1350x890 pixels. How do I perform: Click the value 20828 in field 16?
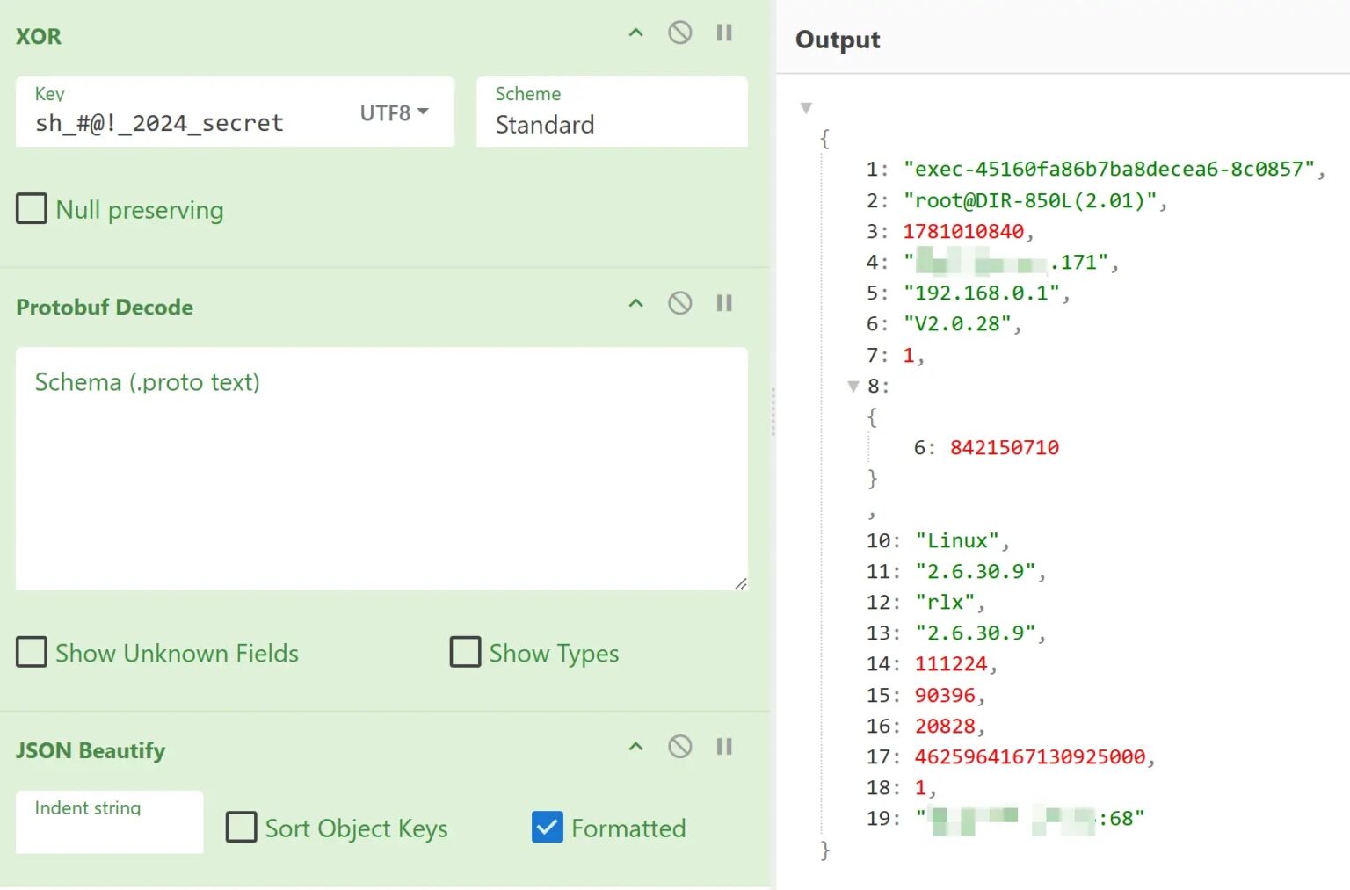pyautogui.click(x=945, y=726)
